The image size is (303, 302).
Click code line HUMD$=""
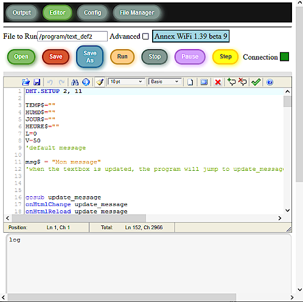click(40, 112)
